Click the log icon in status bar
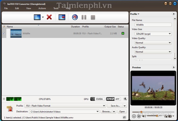 124,117
